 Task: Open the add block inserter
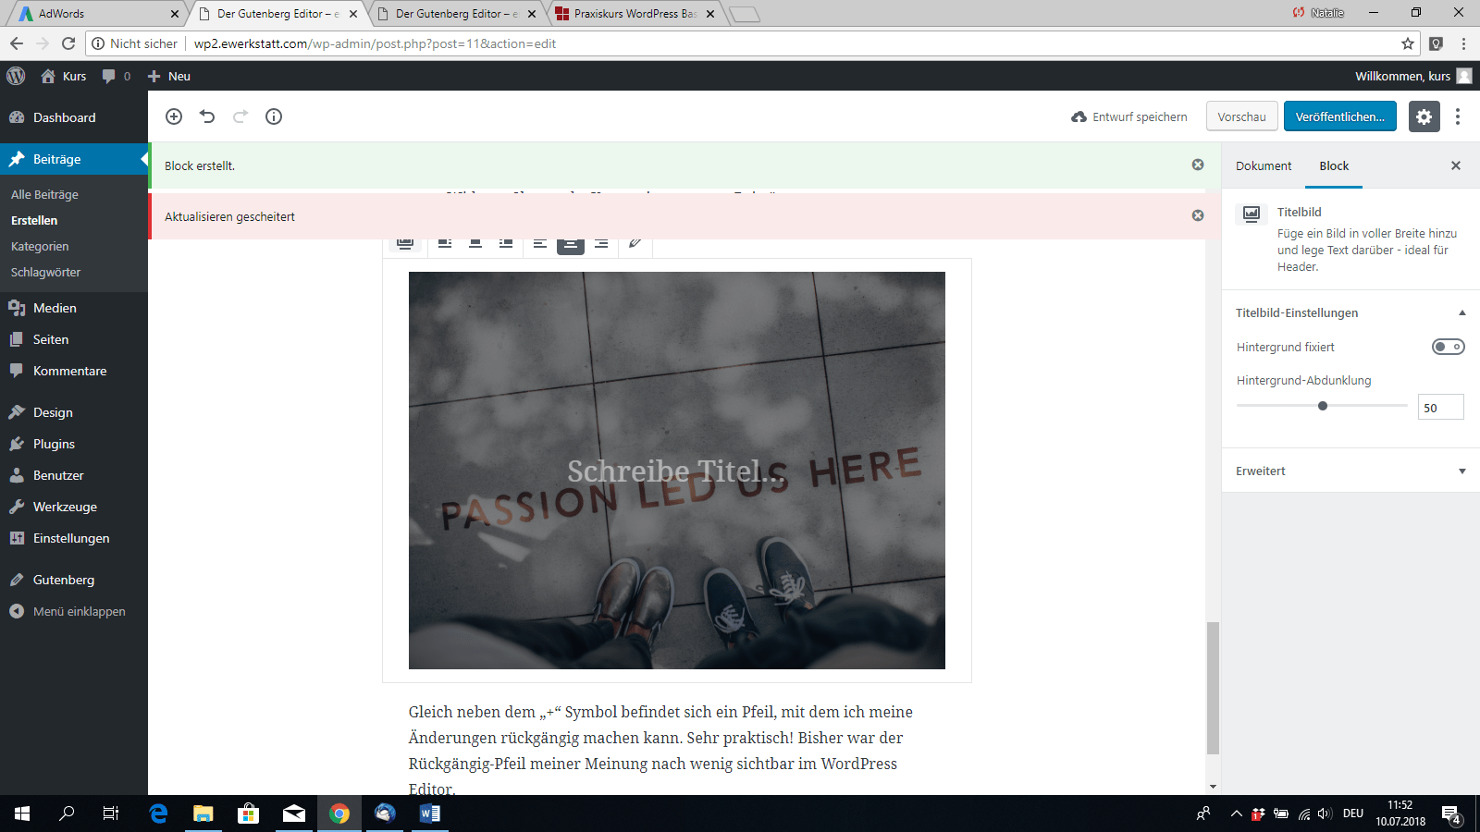174,116
